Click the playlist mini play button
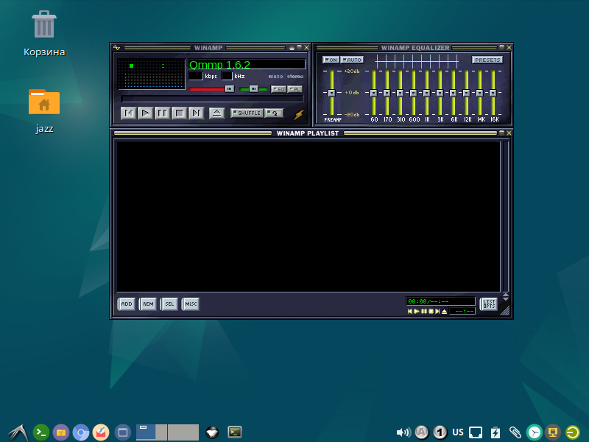Screen dimensions: 589x442 [417, 311]
